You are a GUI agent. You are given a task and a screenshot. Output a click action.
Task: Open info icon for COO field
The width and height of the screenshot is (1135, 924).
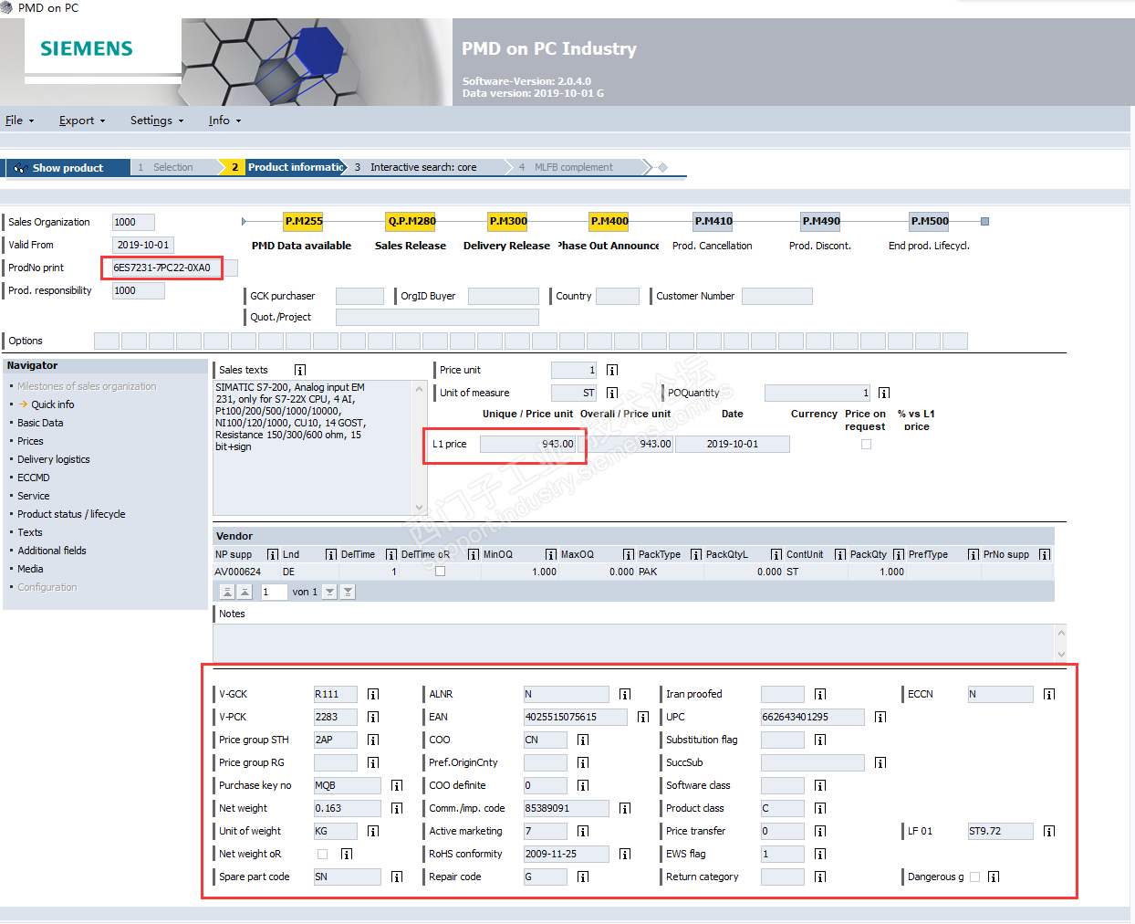tap(583, 740)
